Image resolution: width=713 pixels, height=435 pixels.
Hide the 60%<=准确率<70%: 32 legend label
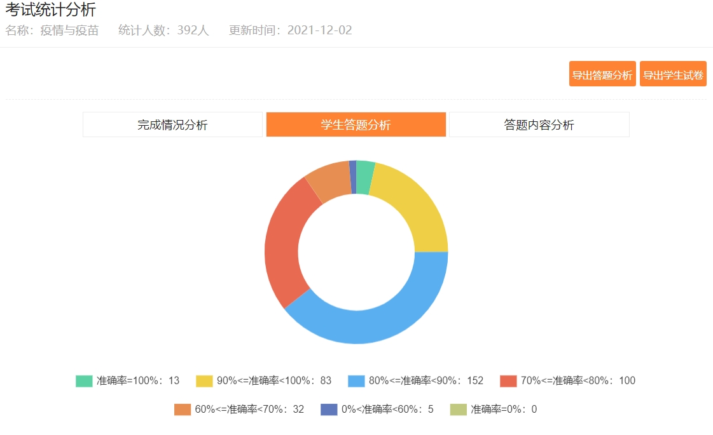coord(249,410)
